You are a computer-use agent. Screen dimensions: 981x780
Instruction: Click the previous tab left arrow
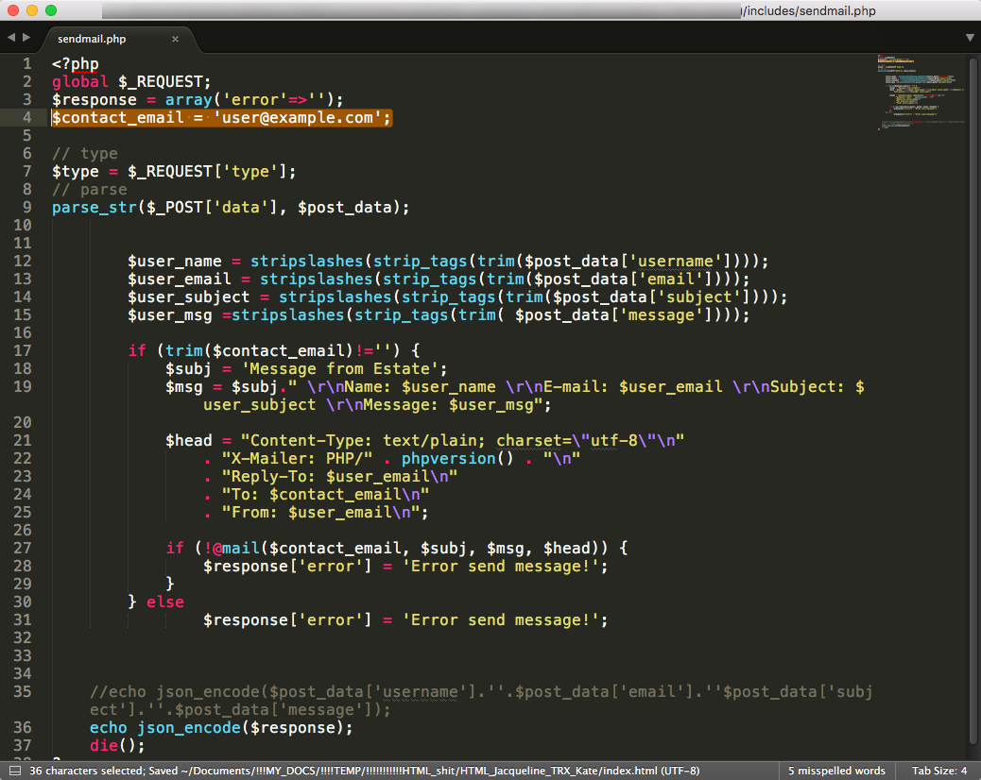[x=9, y=38]
